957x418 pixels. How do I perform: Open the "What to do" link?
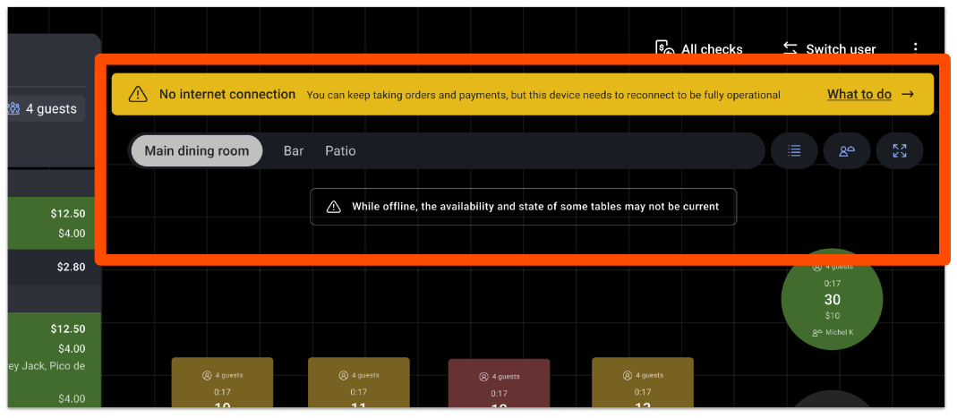[x=859, y=94]
